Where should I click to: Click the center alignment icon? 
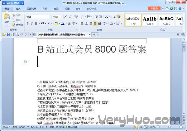point(86,23)
